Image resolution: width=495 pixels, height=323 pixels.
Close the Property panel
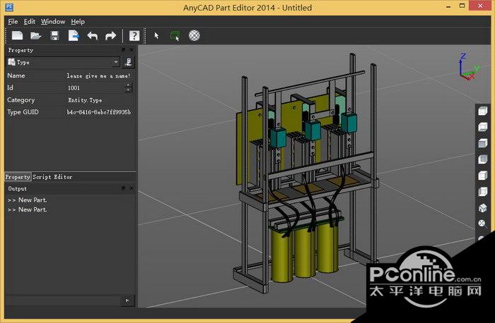tap(132, 50)
